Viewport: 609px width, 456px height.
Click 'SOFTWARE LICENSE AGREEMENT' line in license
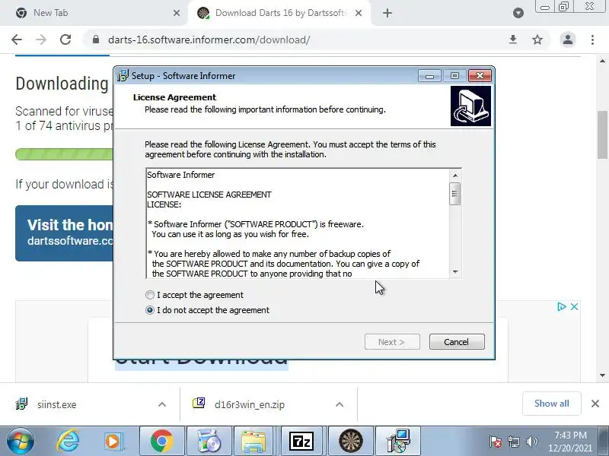pyautogui.click(x=209, y=195)
